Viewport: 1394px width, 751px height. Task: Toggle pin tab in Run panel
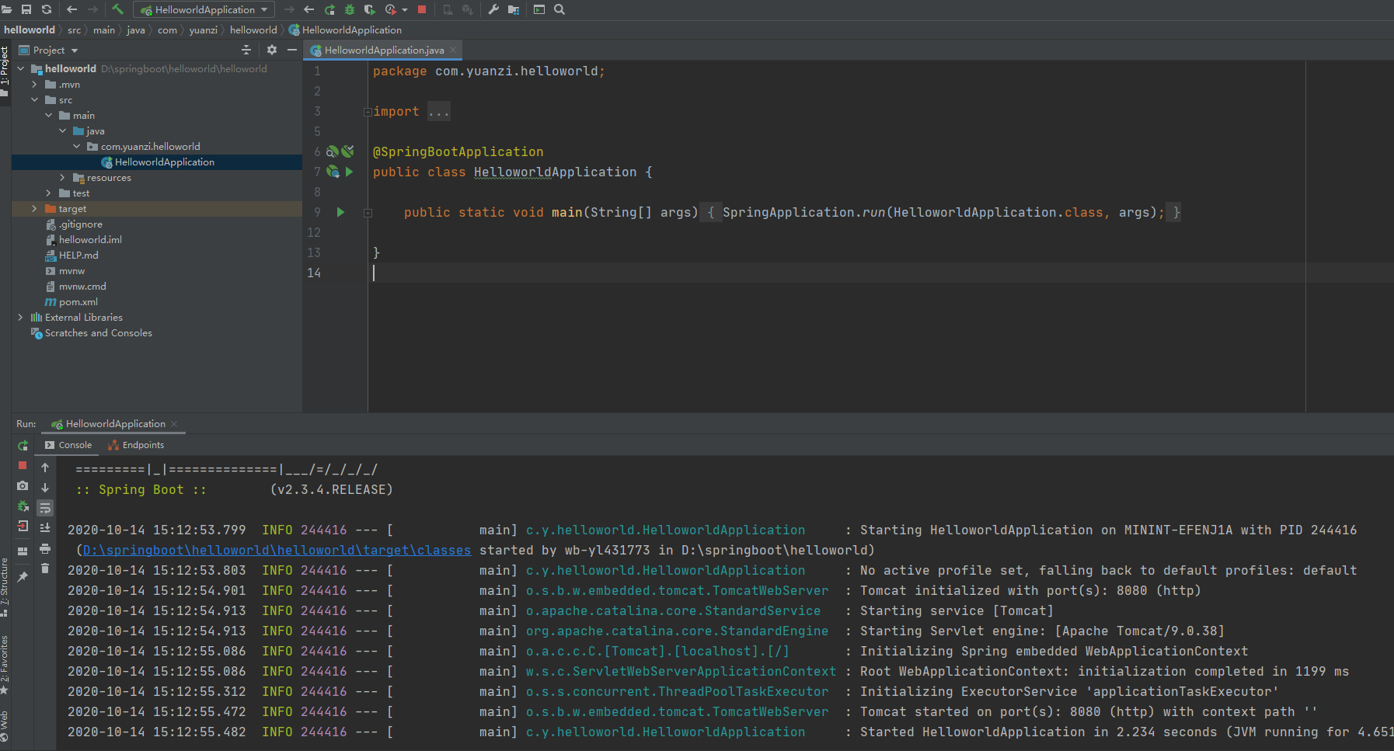pyautogui.click(x=23, y=576)
